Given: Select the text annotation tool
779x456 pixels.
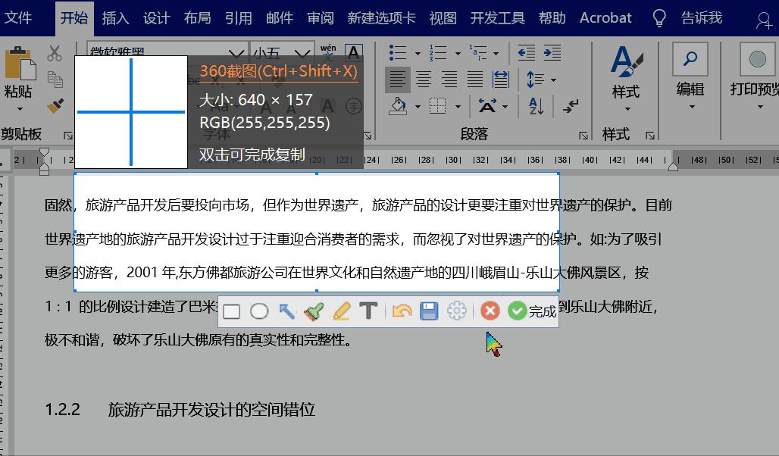Looking at the screenshot, I should pyautogui.click(x=368, y=311).
